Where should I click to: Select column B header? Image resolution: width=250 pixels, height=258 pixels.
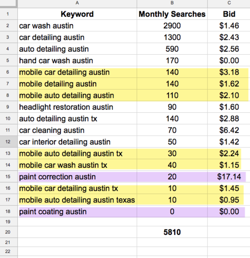[x=172, y=4]
